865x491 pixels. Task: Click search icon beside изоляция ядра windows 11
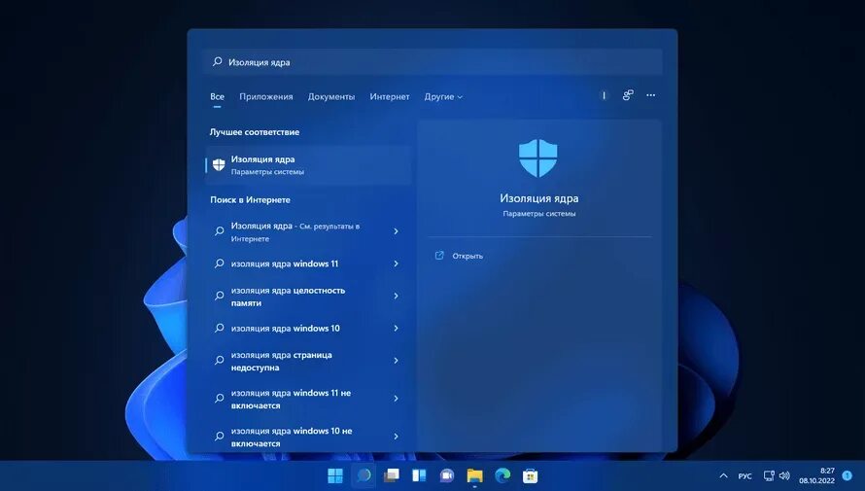219,263
